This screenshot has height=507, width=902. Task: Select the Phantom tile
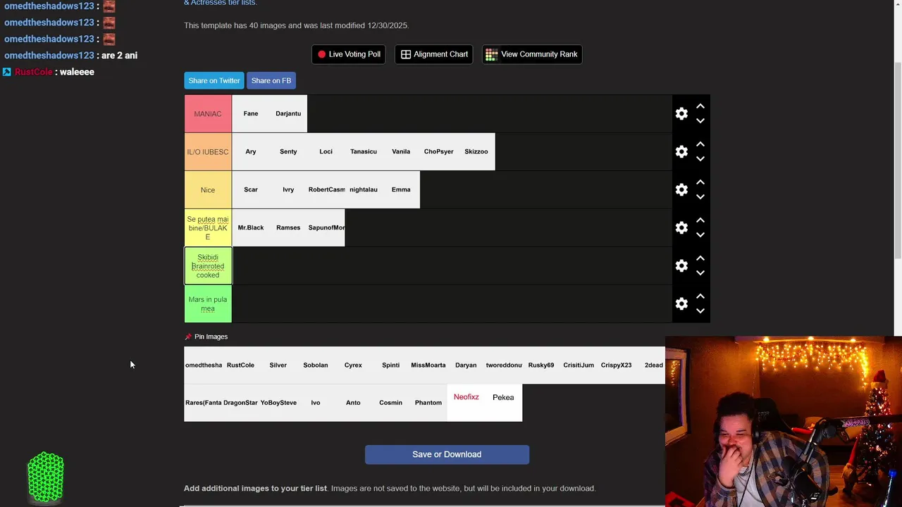point(428,403)
